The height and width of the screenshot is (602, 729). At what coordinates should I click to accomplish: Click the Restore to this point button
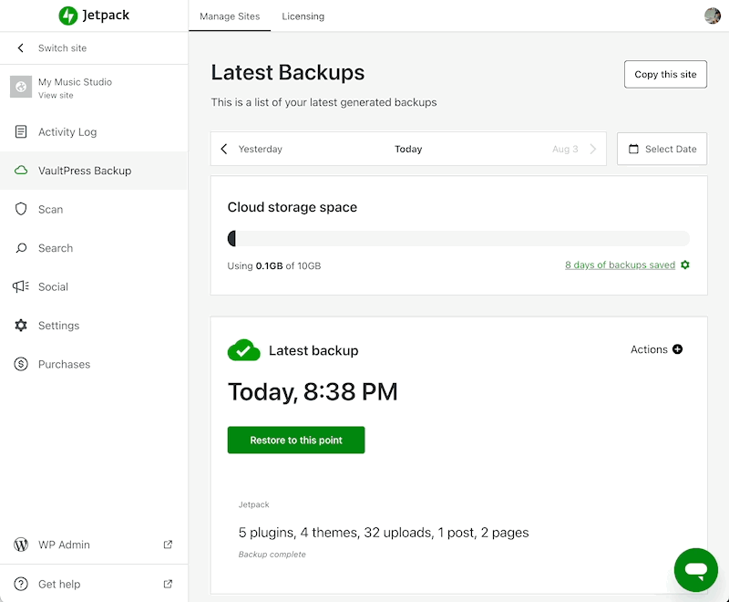[x=296, y=440]
